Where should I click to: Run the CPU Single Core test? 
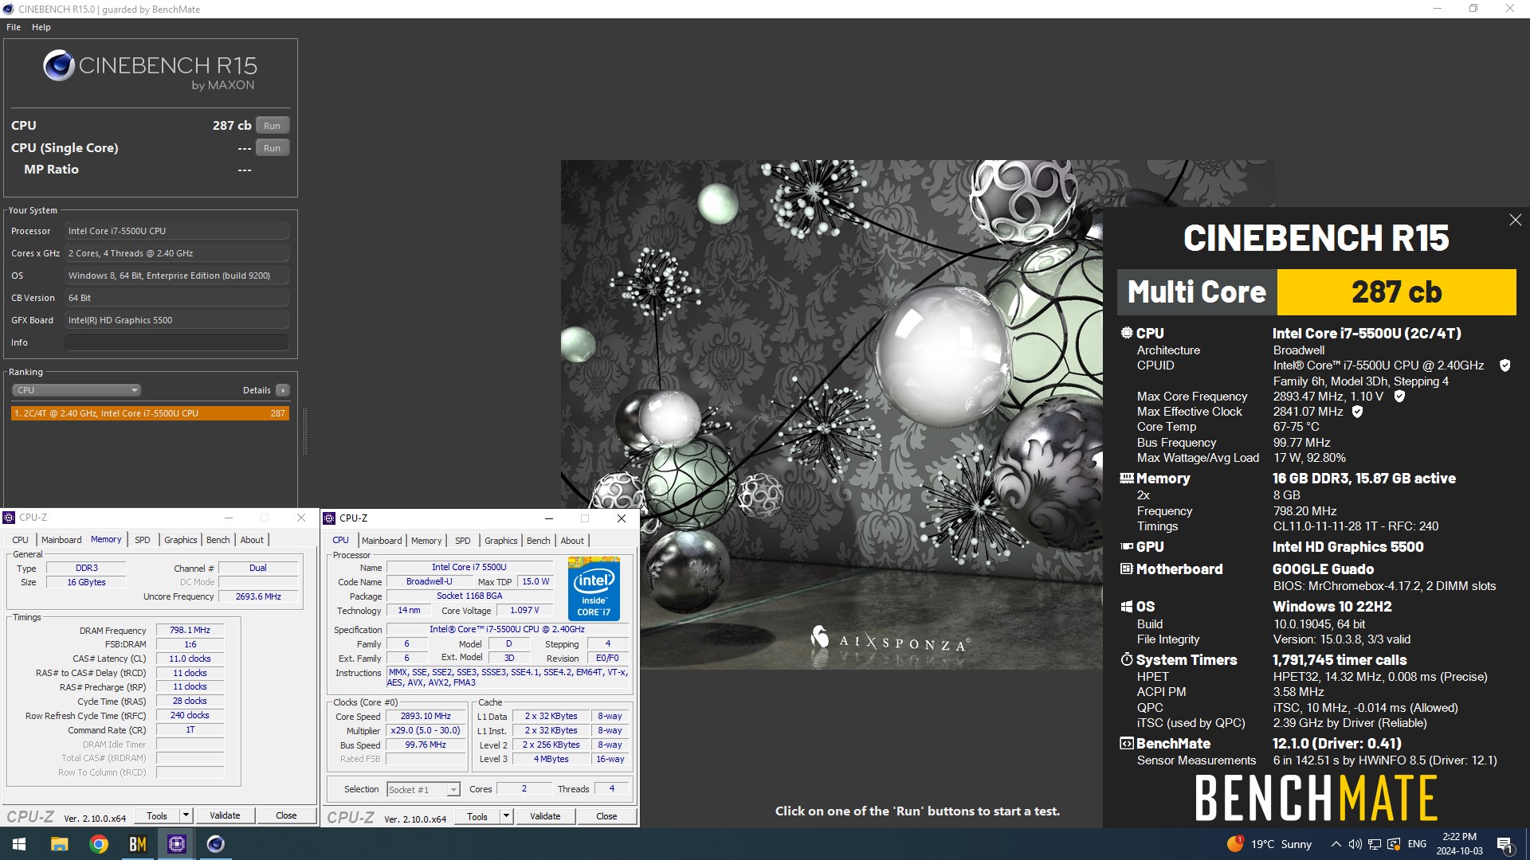pyautogui.click(x=272, y=148)
